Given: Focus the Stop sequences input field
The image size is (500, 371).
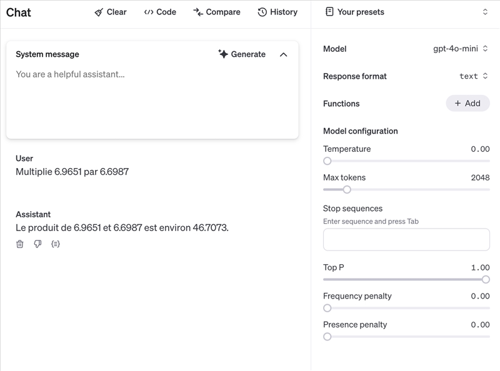Looking at the screenshot, I should coord(406,239).
